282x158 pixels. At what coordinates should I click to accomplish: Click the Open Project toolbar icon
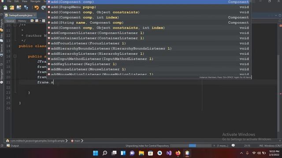point(19,7)
